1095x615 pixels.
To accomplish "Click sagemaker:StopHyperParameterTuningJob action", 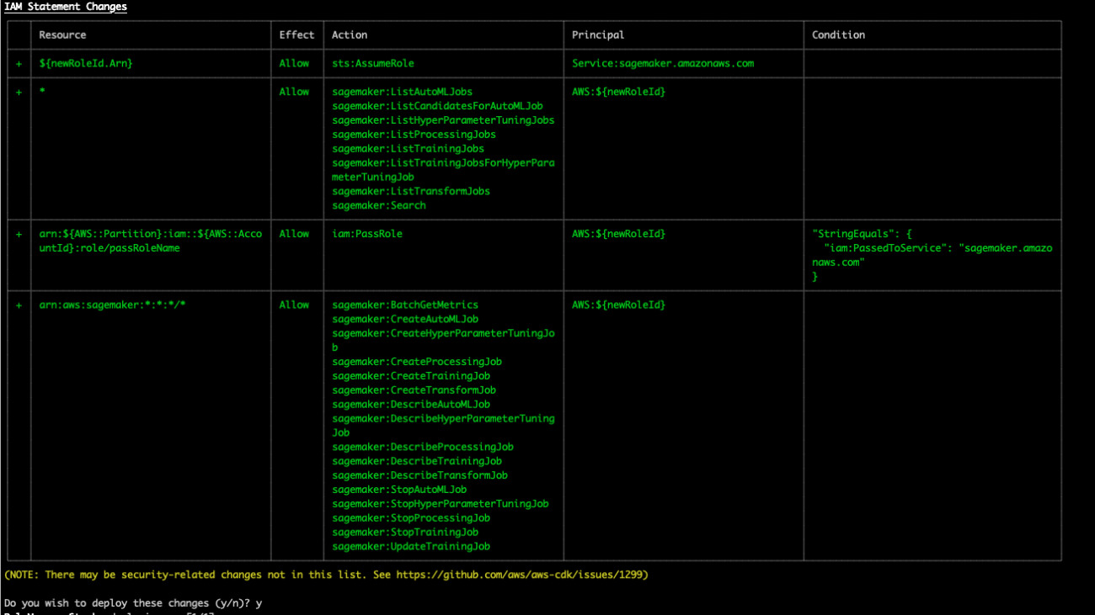I will pos(441,504).
